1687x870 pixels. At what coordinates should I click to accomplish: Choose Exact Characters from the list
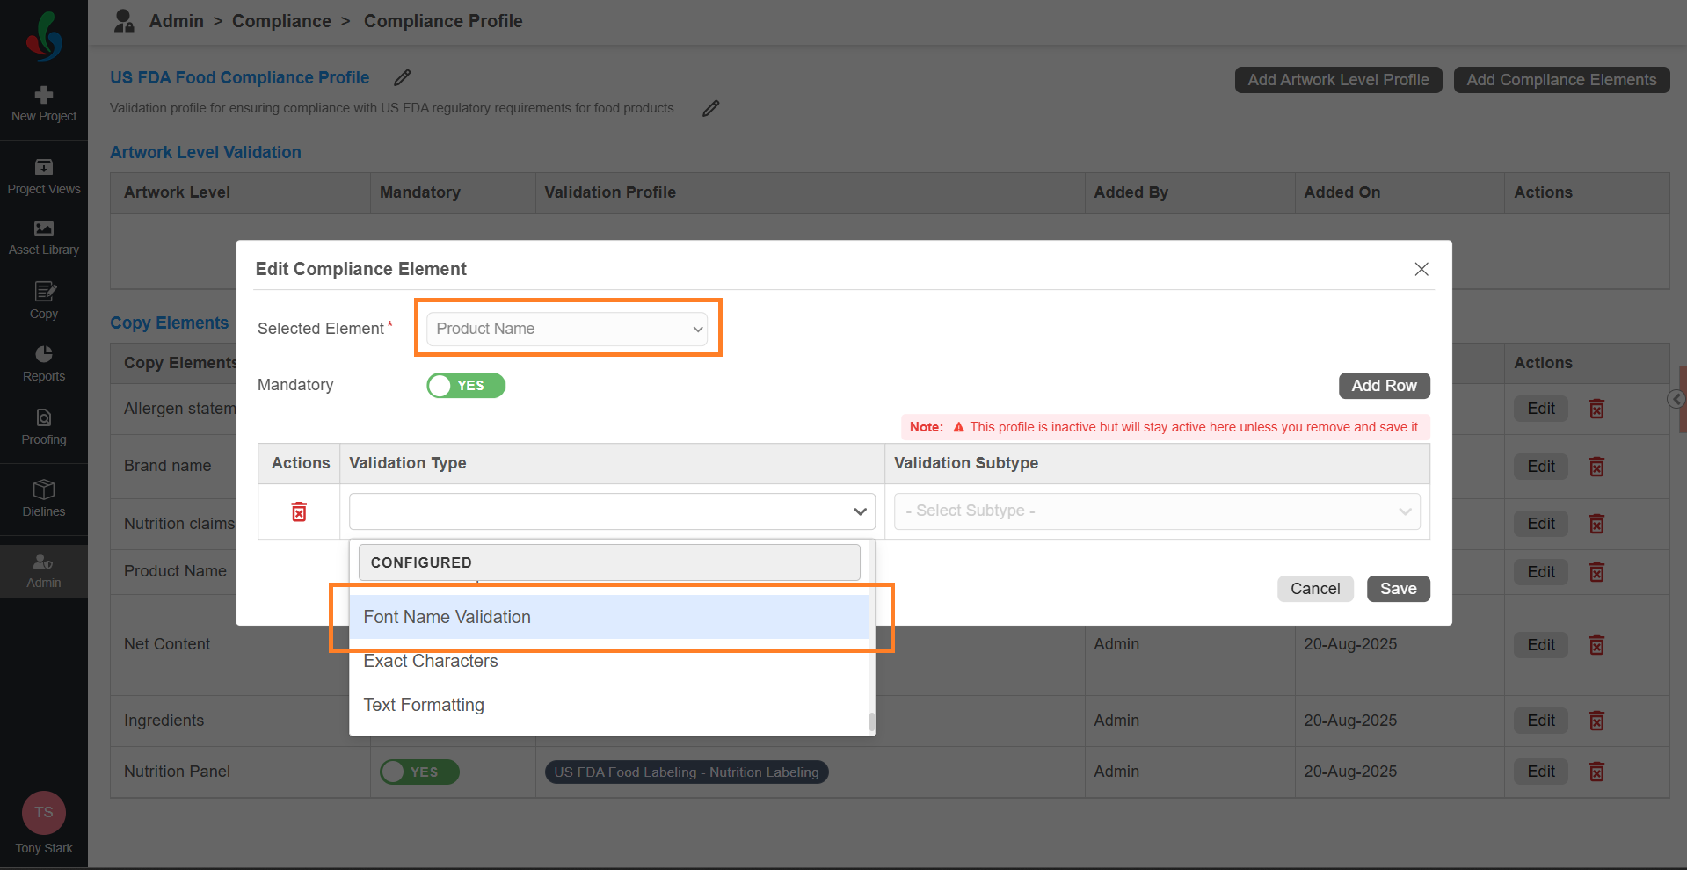[431, 661]
